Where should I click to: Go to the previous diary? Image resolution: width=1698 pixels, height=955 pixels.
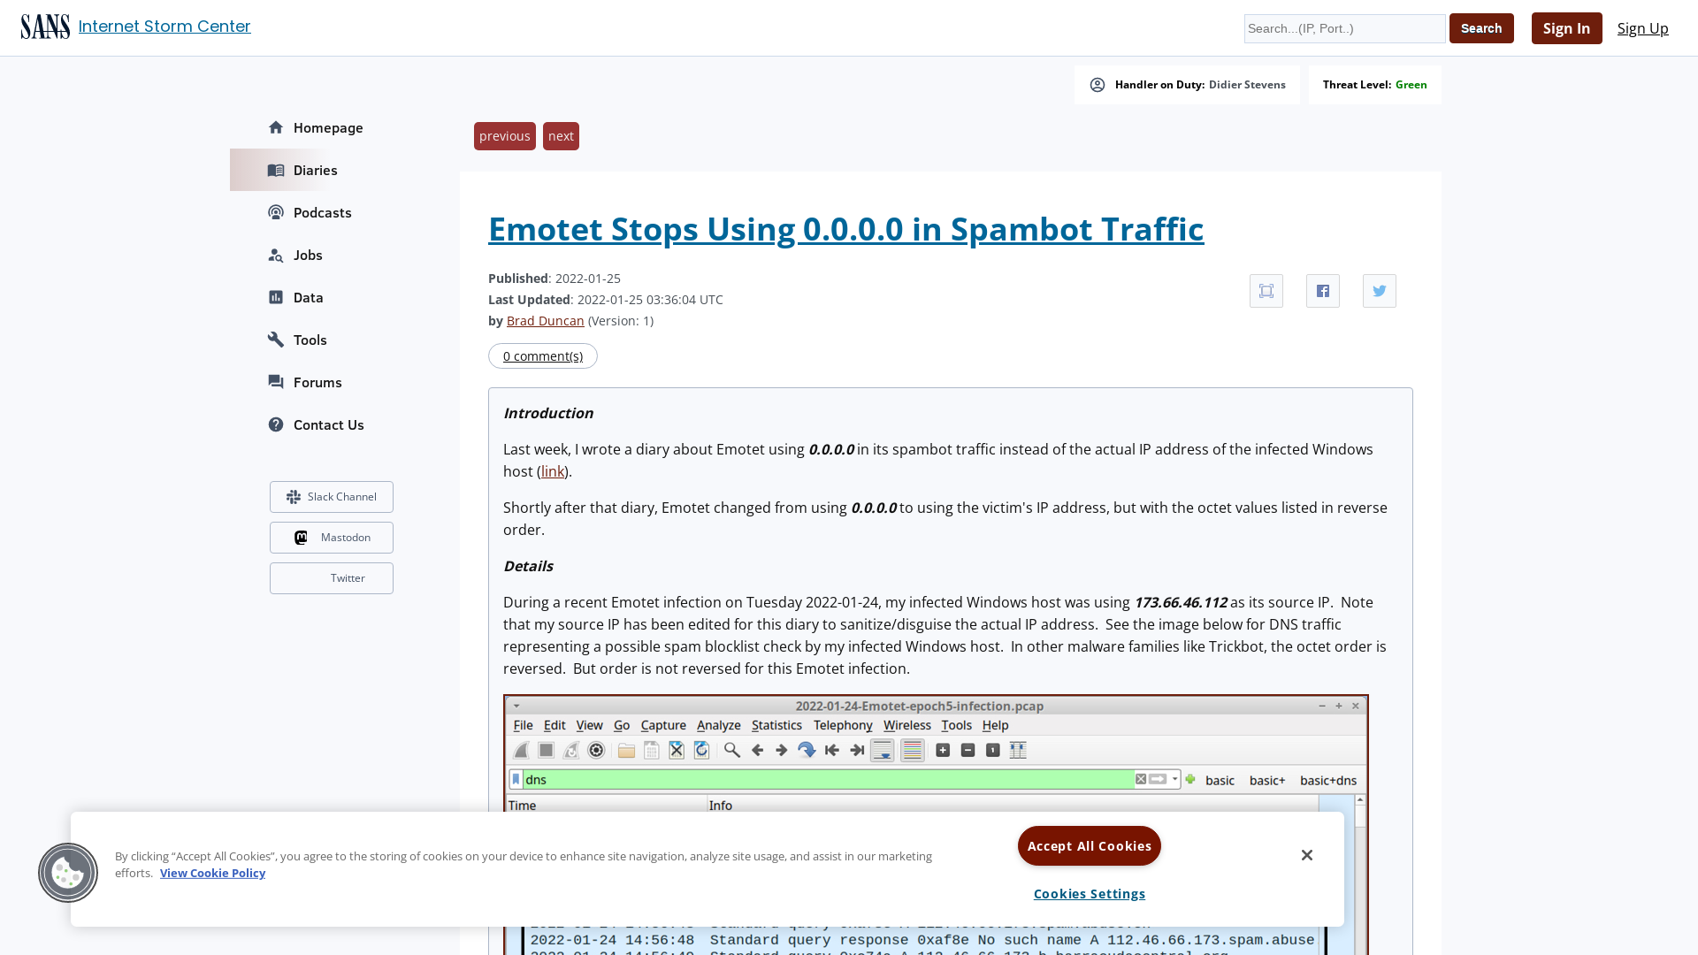[505, 136]
